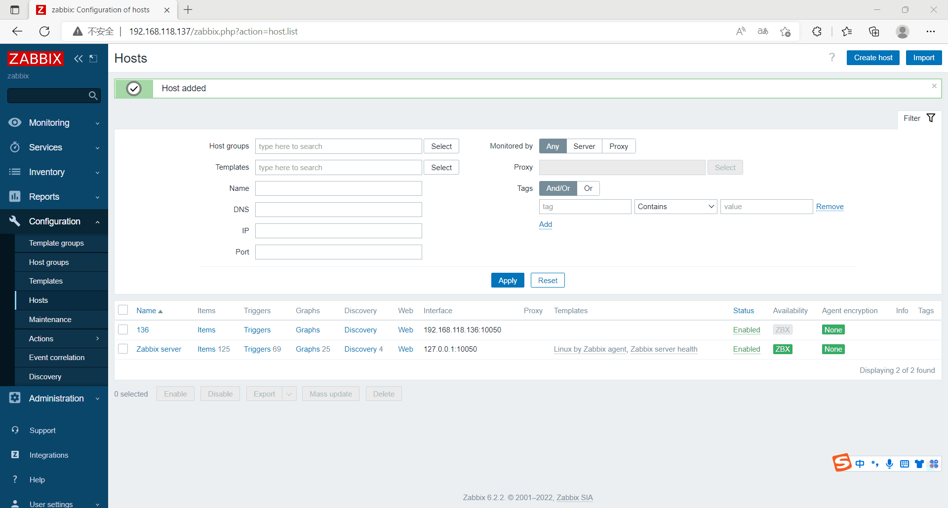Viewport: 948px width, 508px height.
Task: Expand the Reports menu section
Action: click(97, 197)
